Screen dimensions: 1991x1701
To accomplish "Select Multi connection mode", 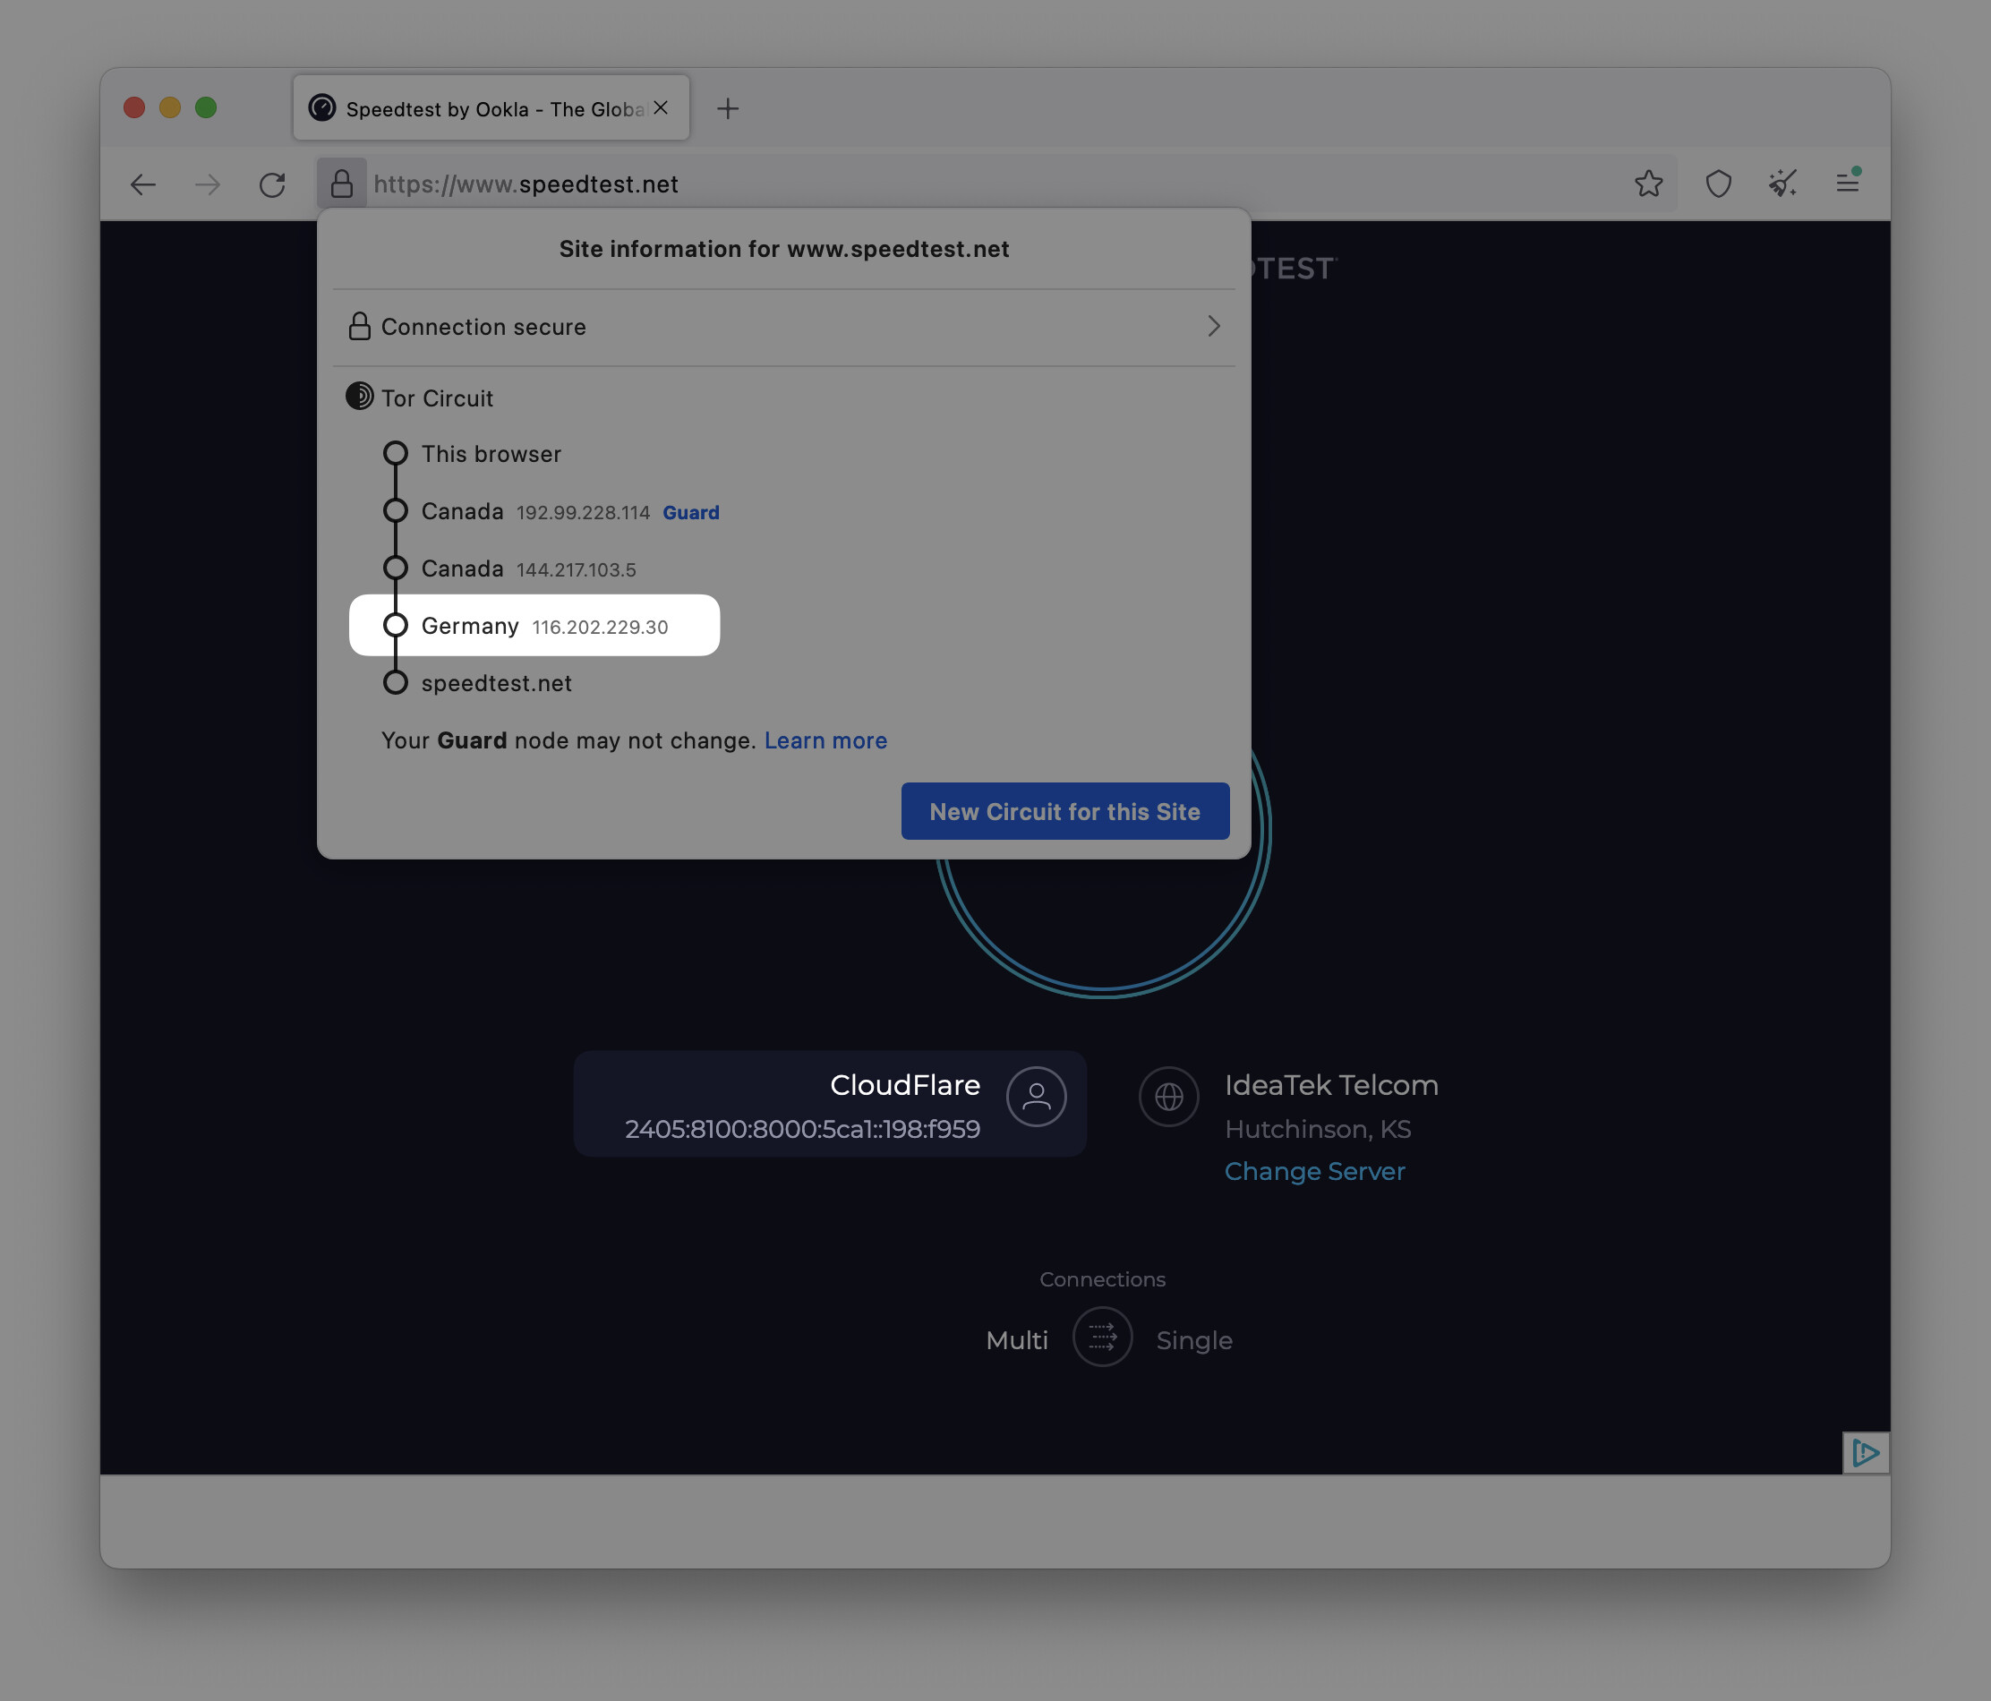I will tap(1017, 1339).
